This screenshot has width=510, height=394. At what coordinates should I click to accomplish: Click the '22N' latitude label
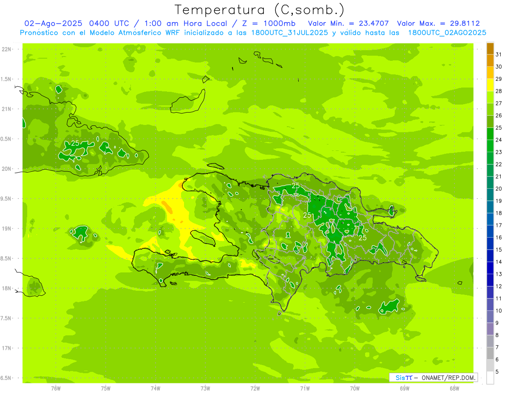tap(6, 49)
